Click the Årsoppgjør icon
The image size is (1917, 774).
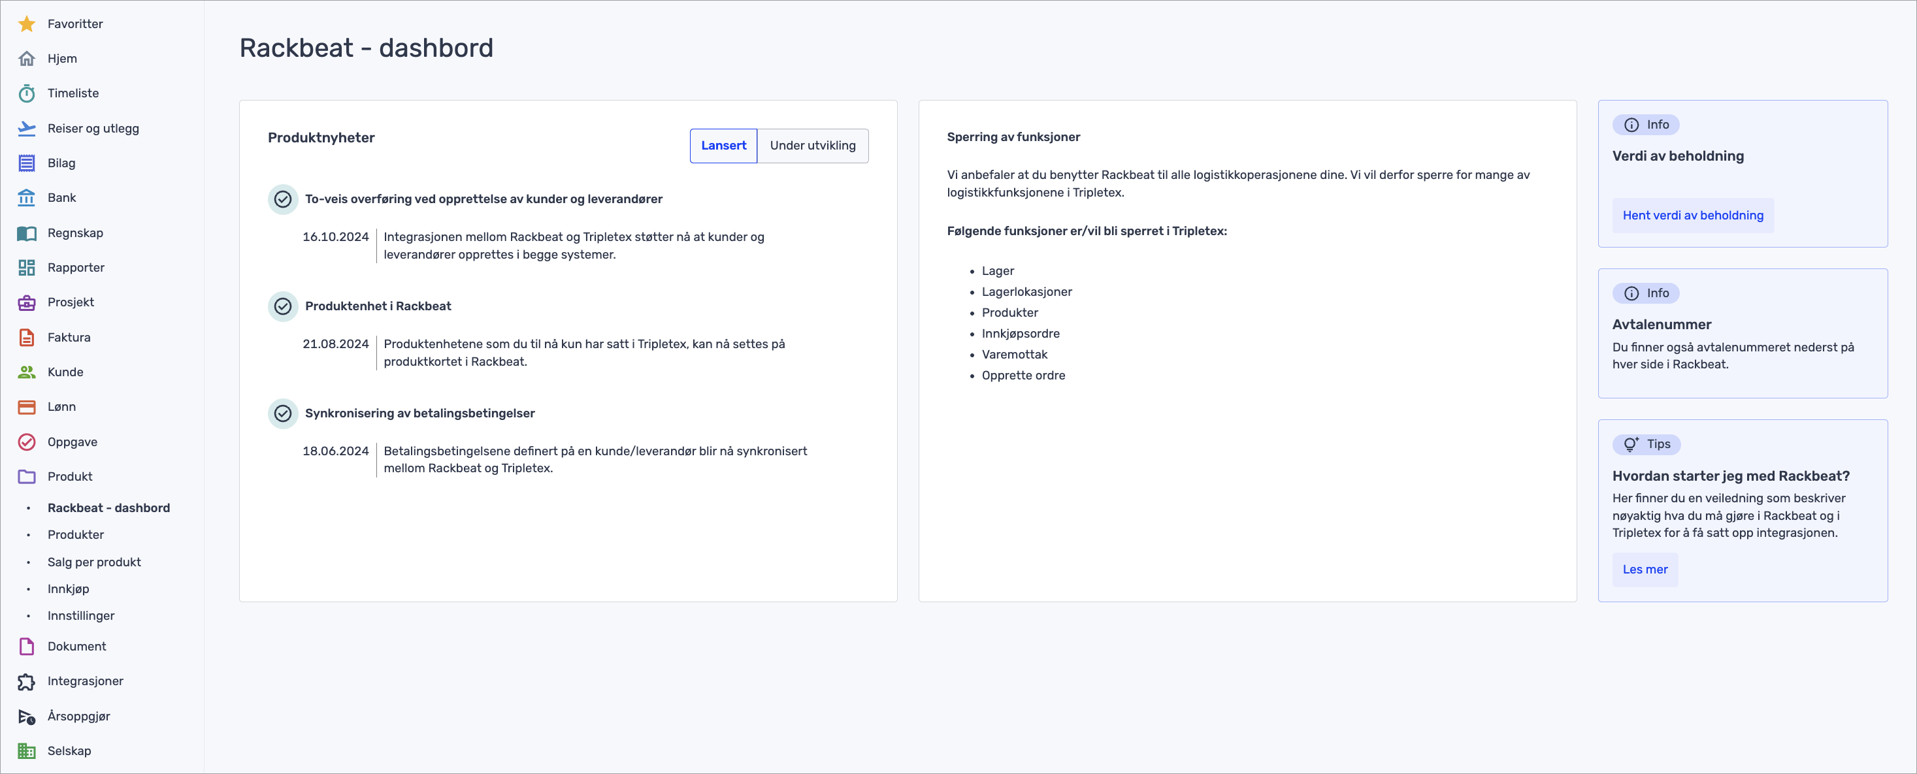[x=27, y=717]
